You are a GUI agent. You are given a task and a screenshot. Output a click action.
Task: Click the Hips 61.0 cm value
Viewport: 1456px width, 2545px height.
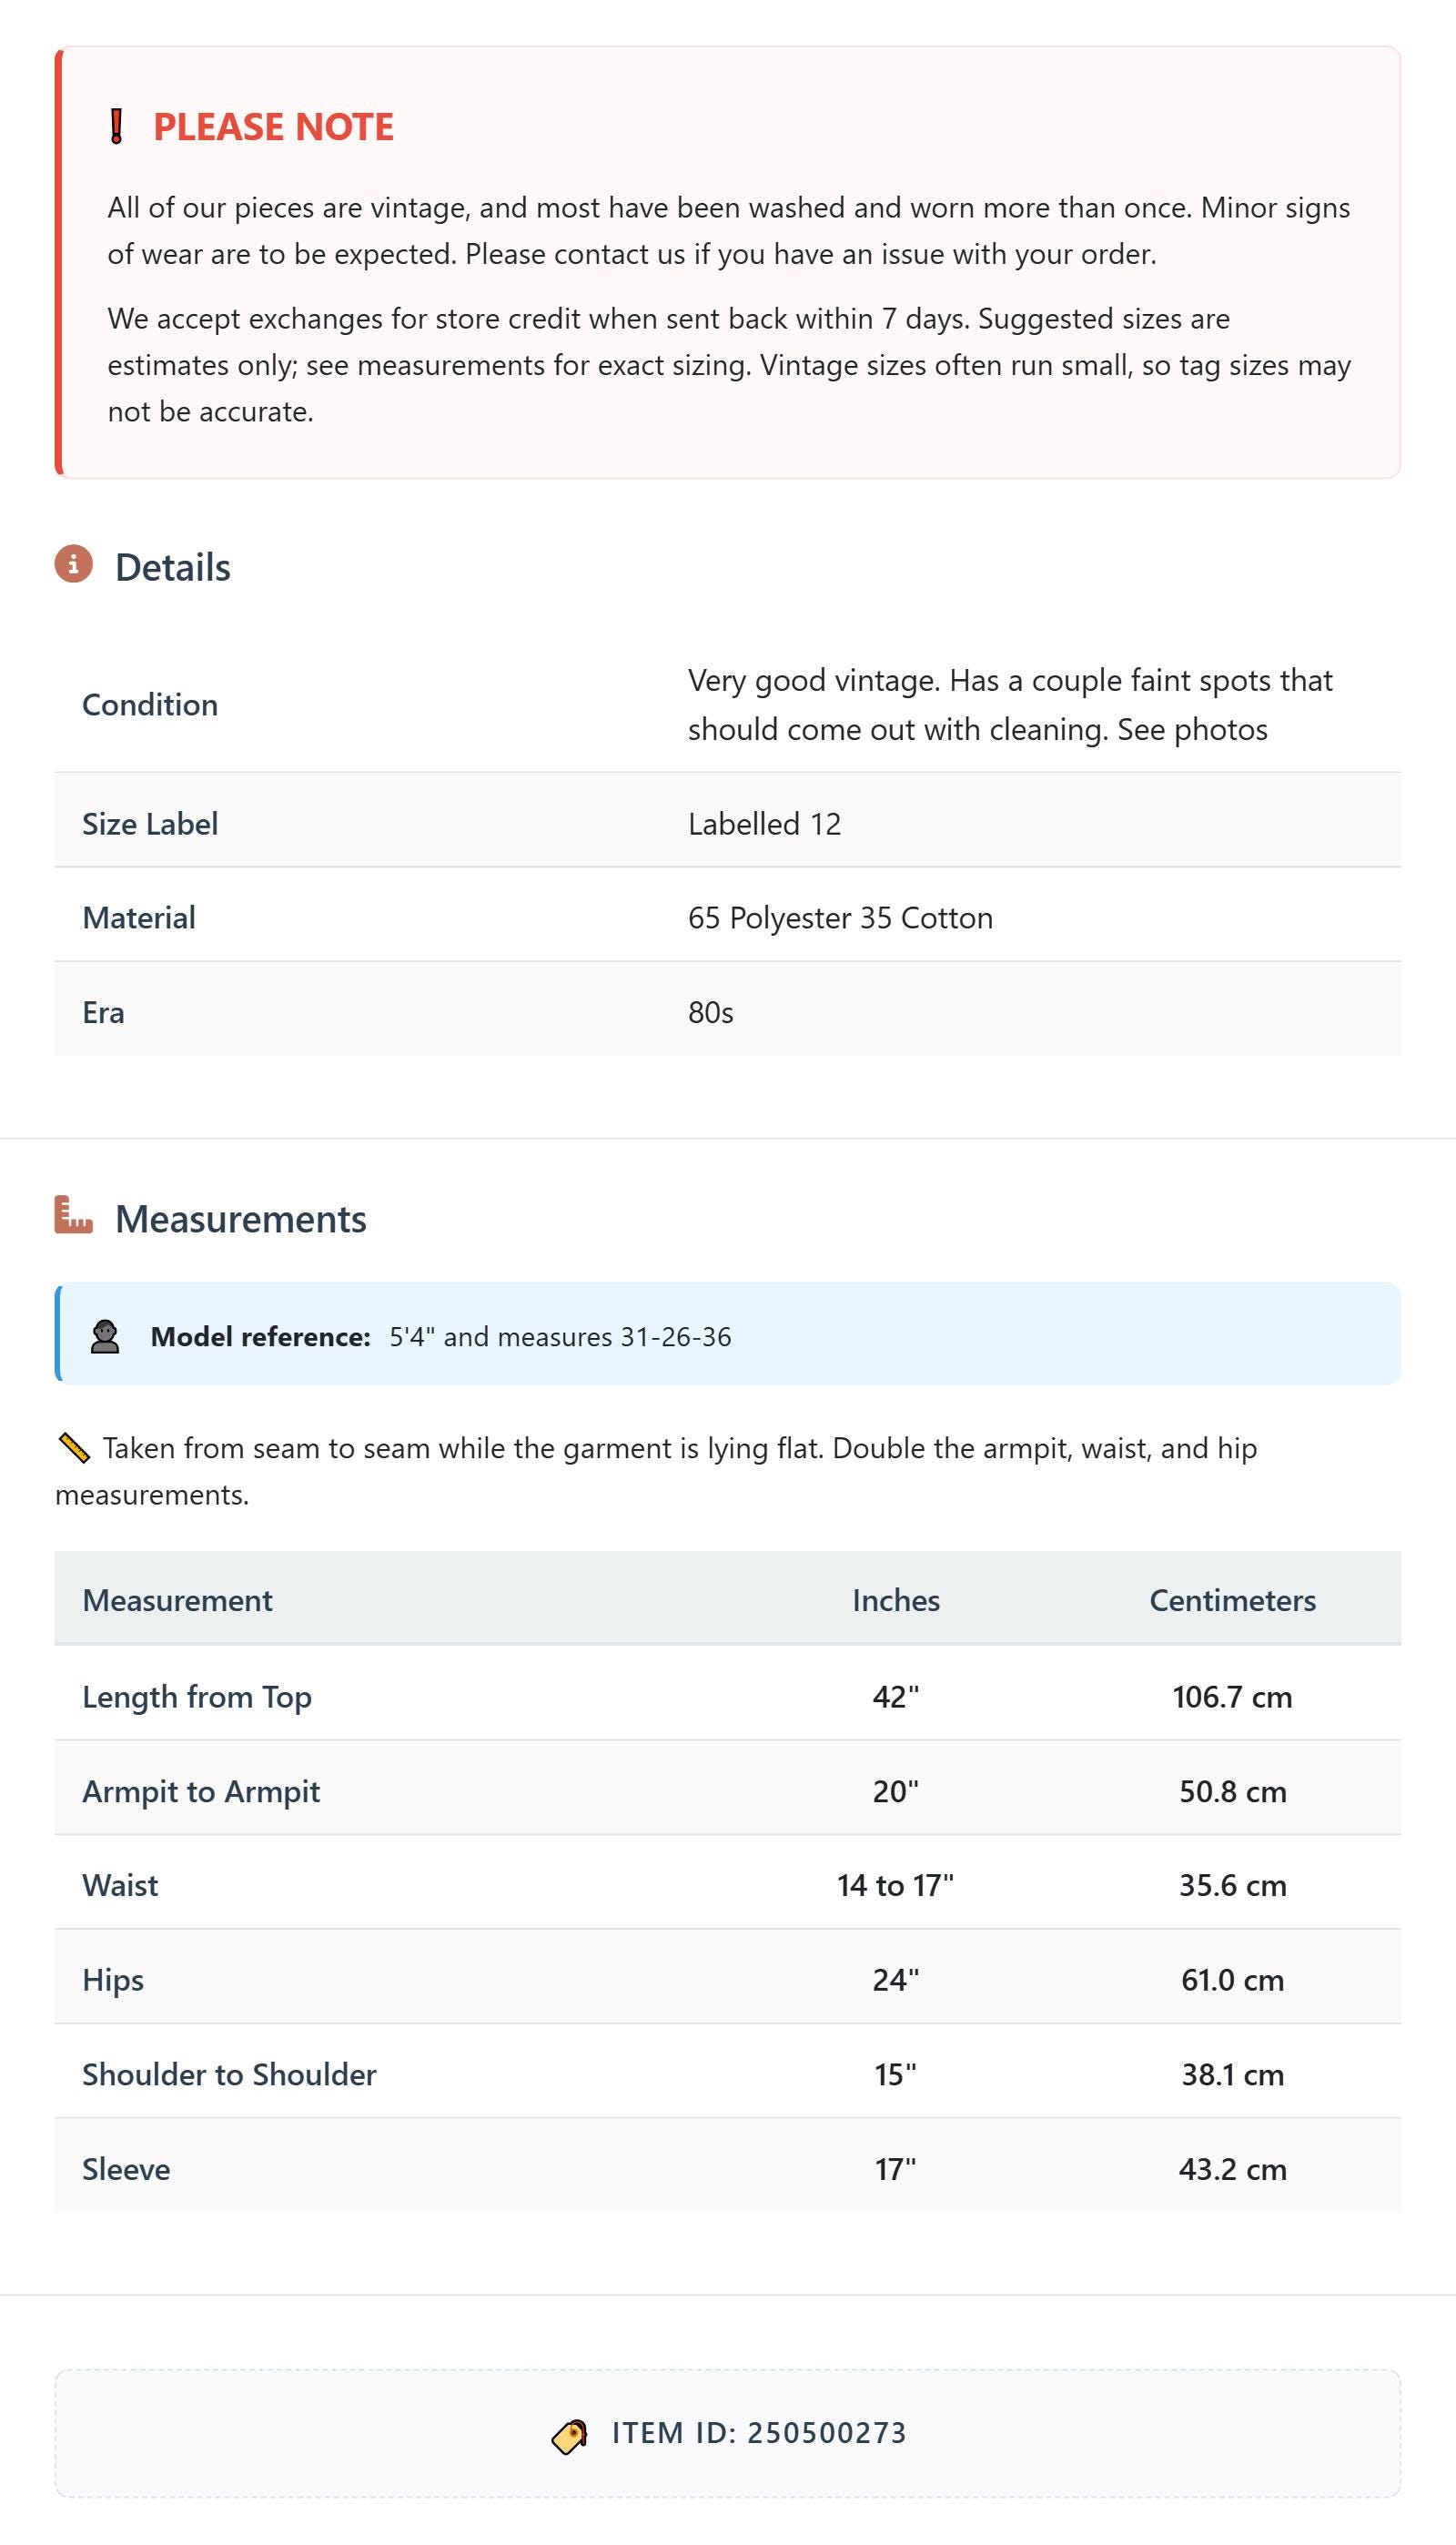click(1232, 1980)
